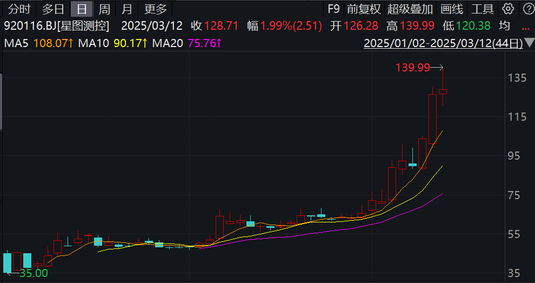Open the help question mark icon

point(529,9)
